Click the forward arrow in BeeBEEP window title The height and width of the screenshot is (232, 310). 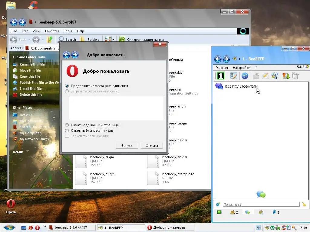click(226, 59)
